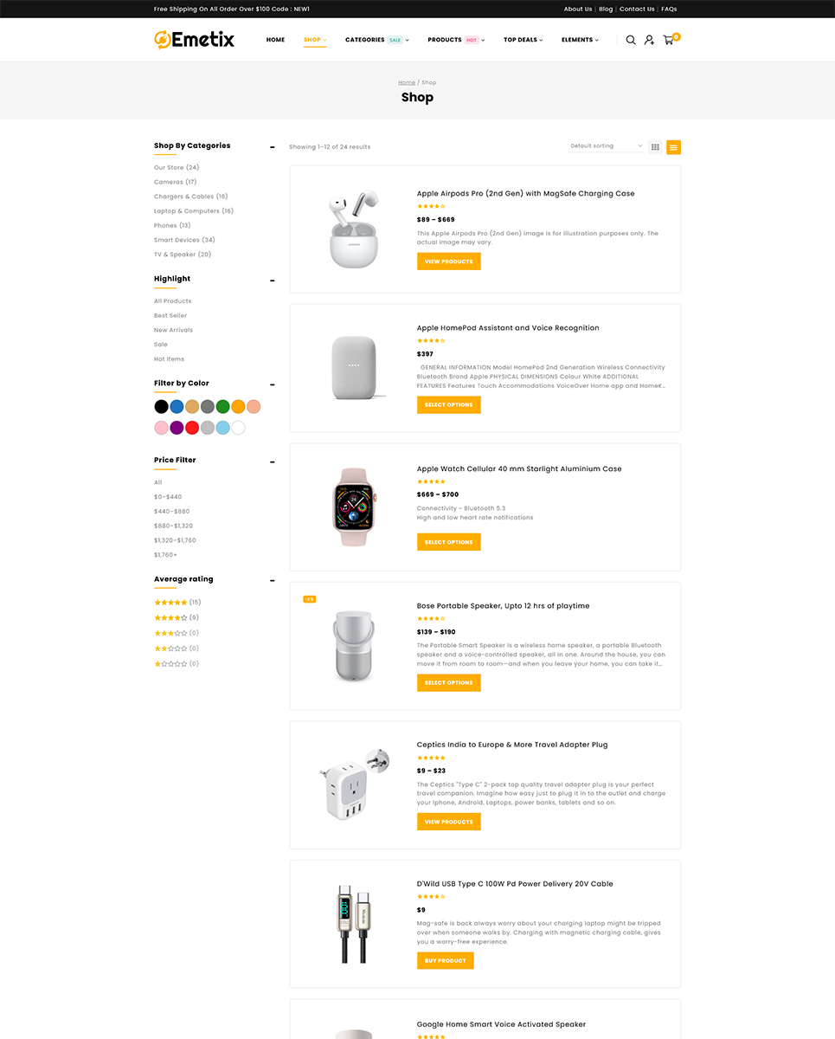835x1039 pixels.
Task: Filter by four-star average rating
Action: (x=170, y=618)
